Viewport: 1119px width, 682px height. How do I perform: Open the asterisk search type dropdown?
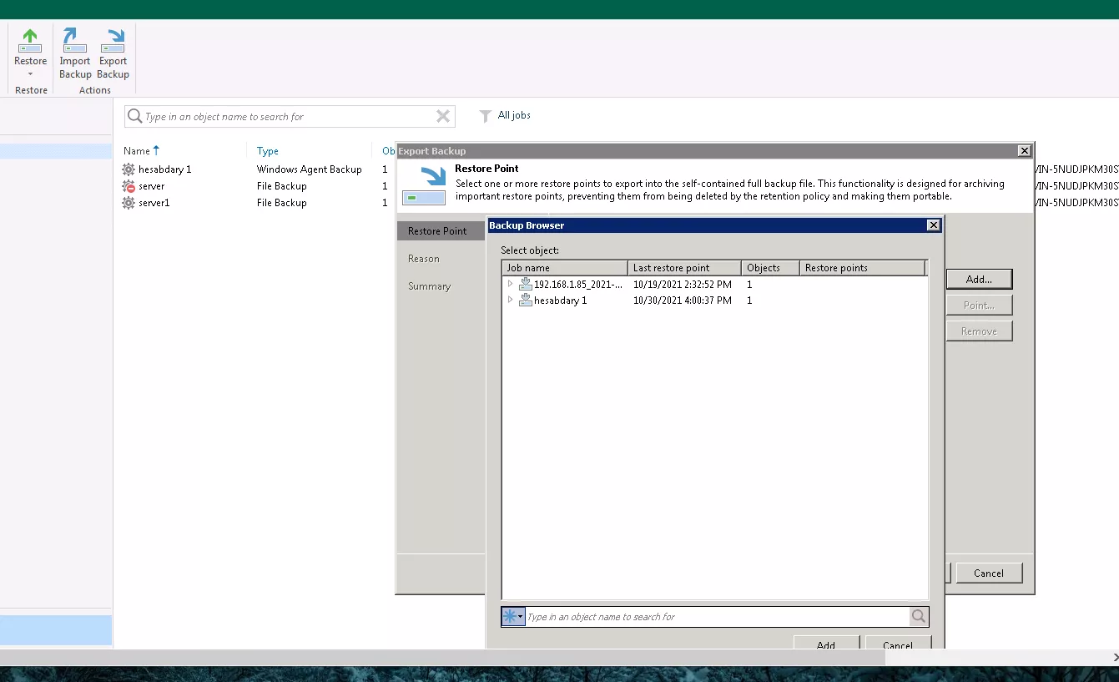coord(513,617)
